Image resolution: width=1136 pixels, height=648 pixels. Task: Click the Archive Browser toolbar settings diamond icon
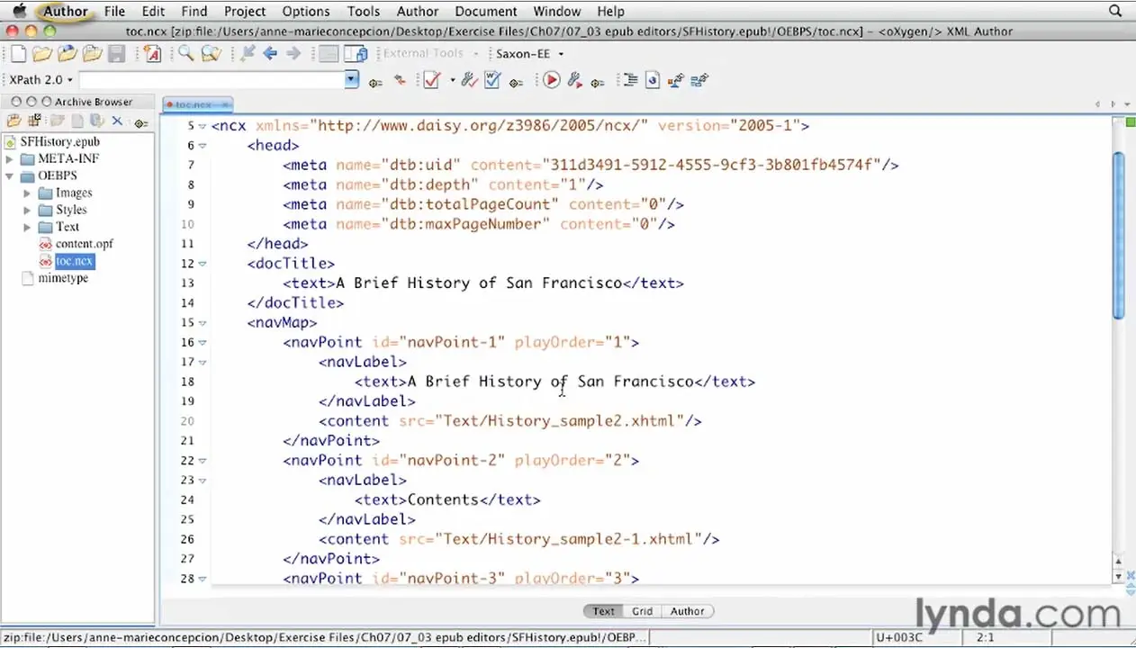140,122
